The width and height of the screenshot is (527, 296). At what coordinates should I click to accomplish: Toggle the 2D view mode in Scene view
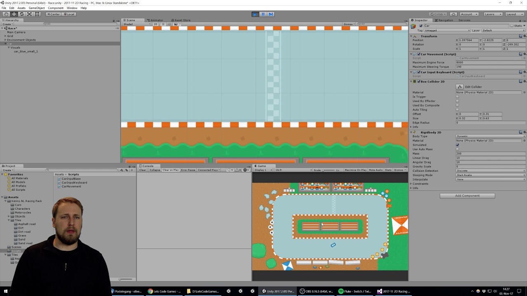click(155, 24)
